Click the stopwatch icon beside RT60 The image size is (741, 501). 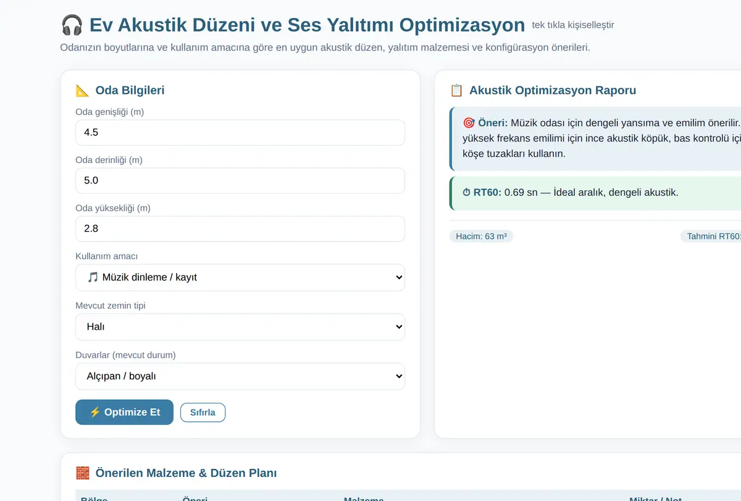coord(466,193)
